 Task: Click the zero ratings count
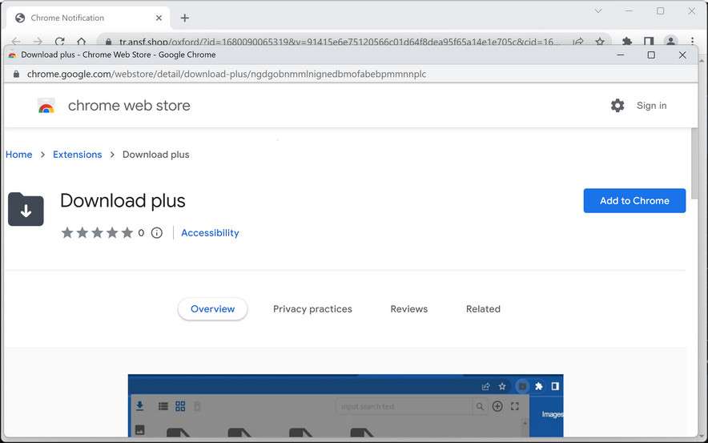click(x=141, y=233)
